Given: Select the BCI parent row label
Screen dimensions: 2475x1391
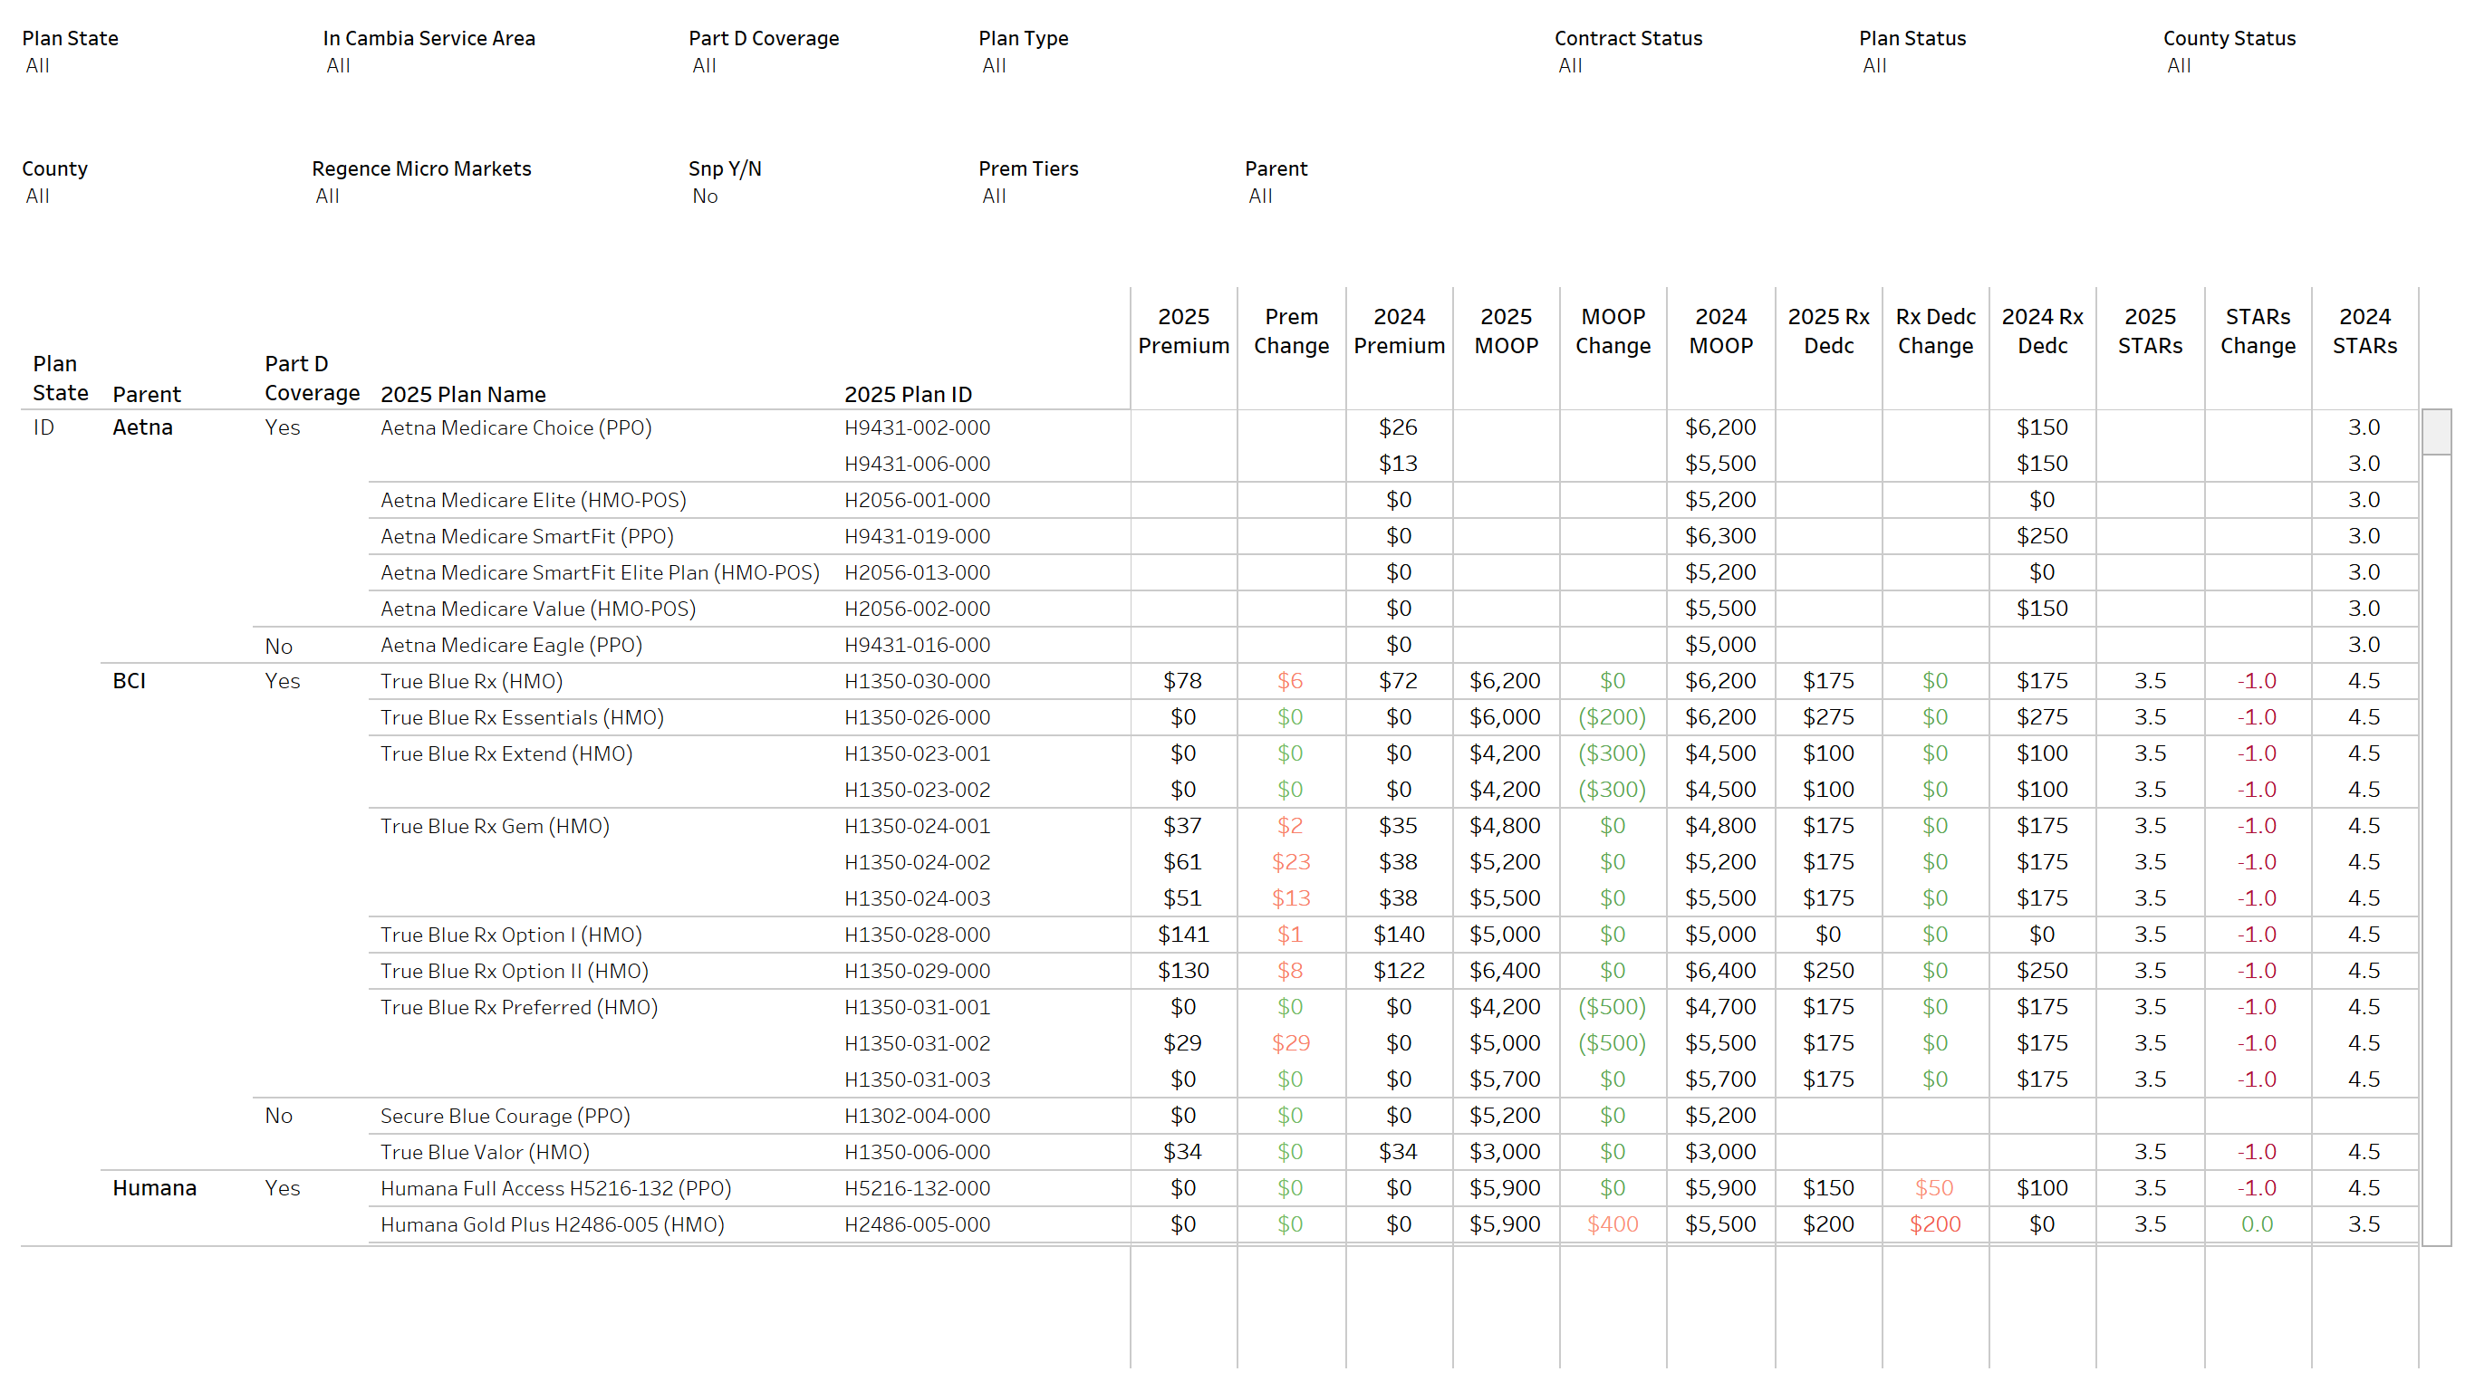Looking at the screenshot, I should (129, 681).
